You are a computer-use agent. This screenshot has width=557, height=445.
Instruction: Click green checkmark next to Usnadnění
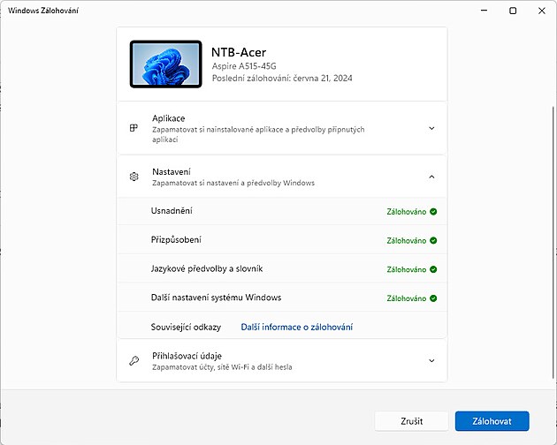(x=433, y=212)
